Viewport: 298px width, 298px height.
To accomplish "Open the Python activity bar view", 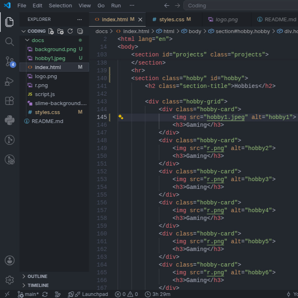I will tap(9, 120).
